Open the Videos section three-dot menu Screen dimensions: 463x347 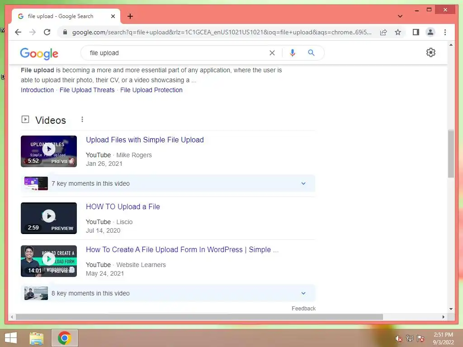coord(82,119)
